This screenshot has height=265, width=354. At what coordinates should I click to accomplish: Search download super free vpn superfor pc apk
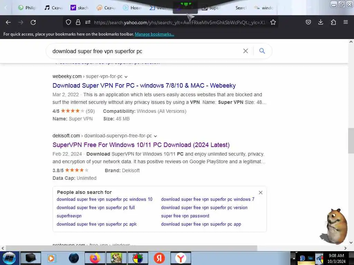pyautogui.click(x=97, y=224)
